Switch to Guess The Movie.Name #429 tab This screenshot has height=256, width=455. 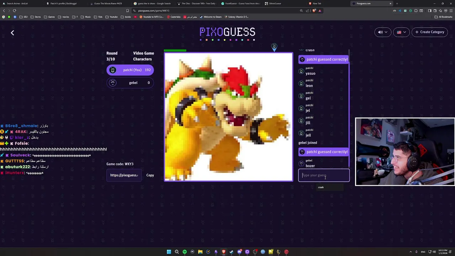[x=109, y=4]
